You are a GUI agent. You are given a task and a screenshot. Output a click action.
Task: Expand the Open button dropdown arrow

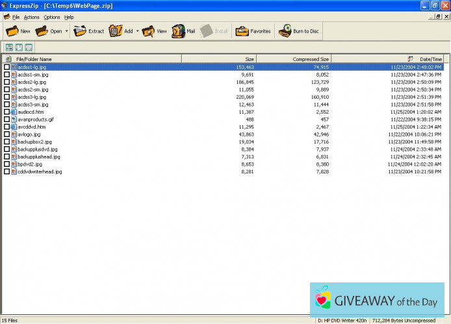[x=66, y=31]
